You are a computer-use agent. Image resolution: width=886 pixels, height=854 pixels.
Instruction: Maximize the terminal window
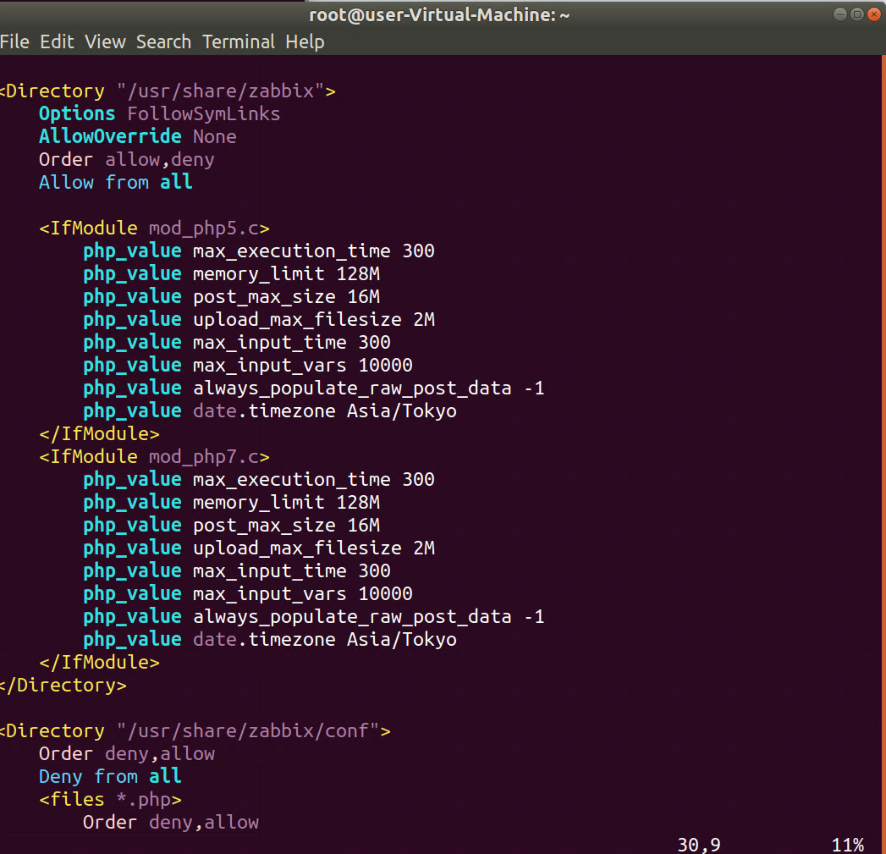[856, 14]
